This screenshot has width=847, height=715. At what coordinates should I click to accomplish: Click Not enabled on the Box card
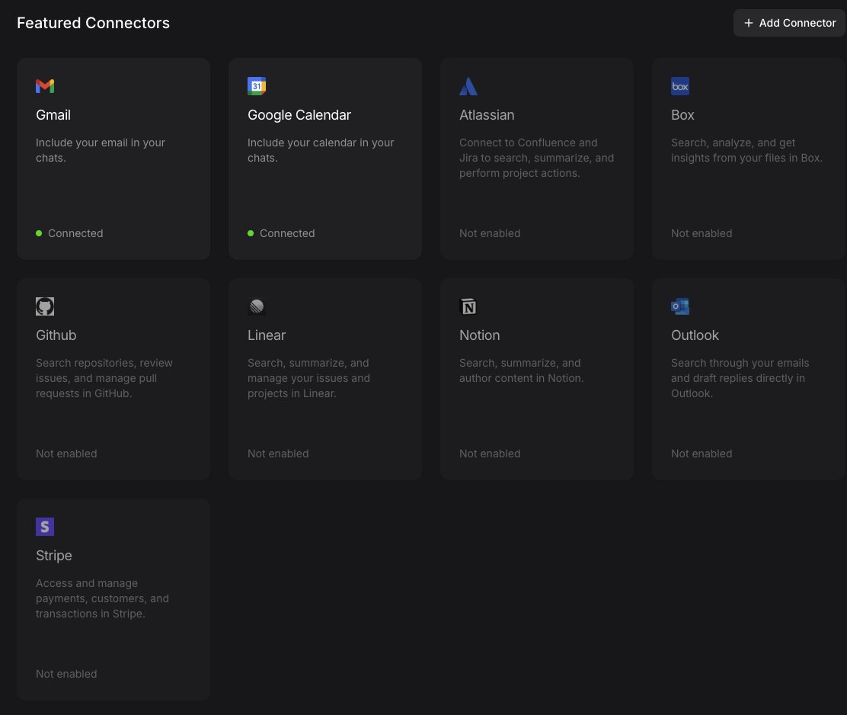click(x=701, y=233)
